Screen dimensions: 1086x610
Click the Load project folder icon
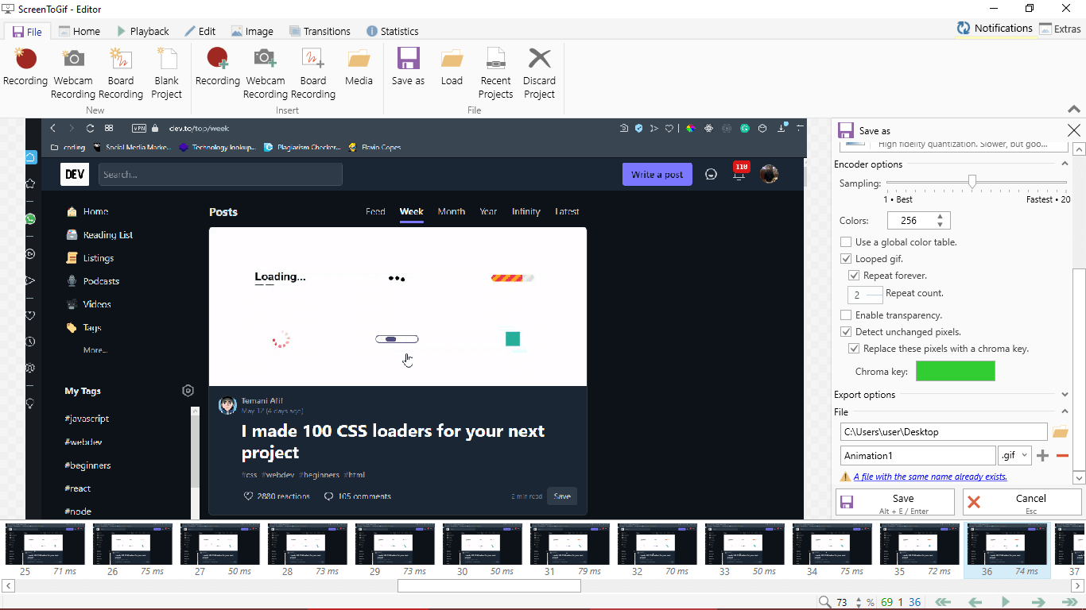click(452, 60)
